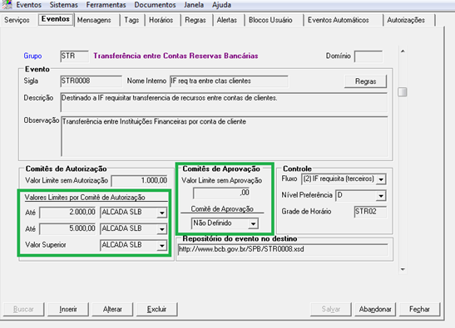Click the Até 2.000,00 value field

click(68, 213)
